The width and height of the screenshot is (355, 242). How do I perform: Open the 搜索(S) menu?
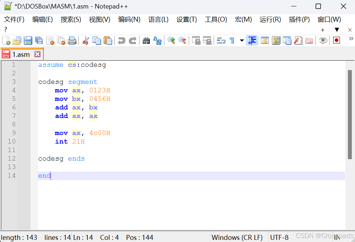tap(71, 20)
